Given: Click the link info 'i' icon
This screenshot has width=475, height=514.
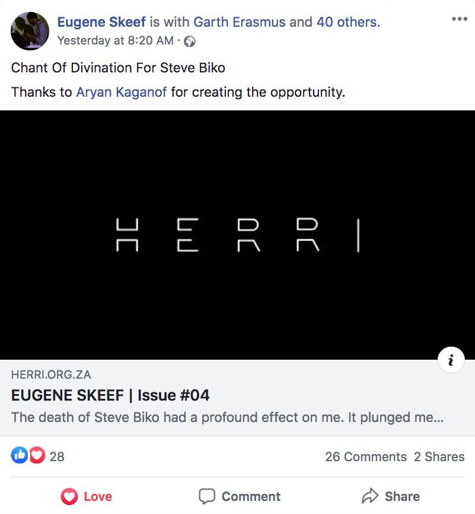Looking at the screenshot, I should [x=451, y=360].
